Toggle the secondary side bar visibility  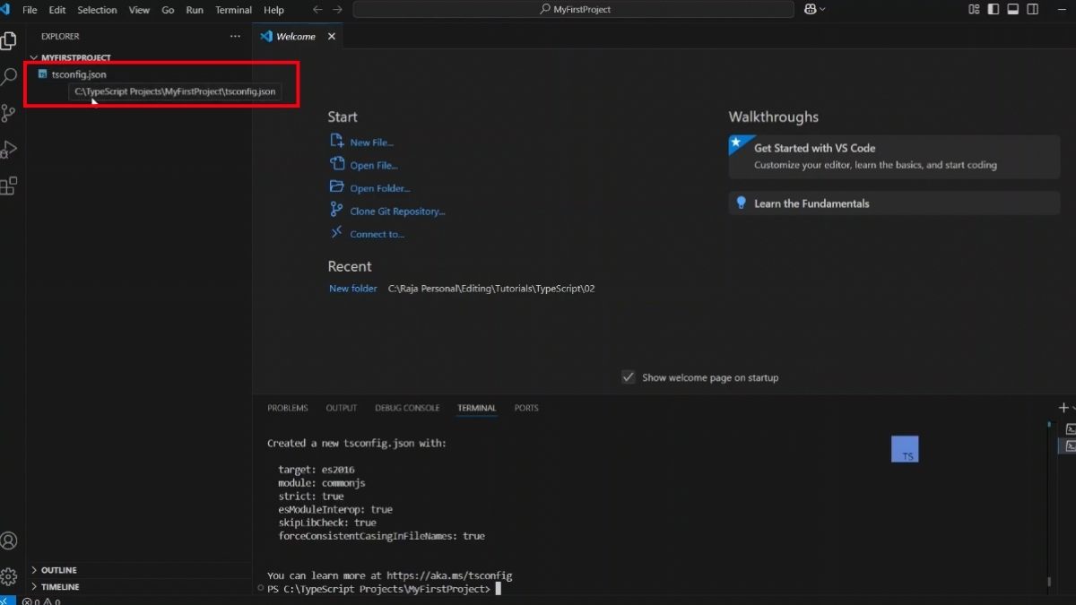(x=1031, y=9)
